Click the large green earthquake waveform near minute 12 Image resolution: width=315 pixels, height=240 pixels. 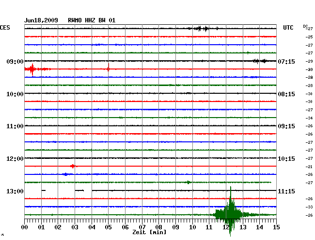pos(230,212)
